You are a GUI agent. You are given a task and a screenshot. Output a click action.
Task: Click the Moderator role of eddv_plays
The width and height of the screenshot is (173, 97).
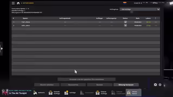[x=138, y=25]
